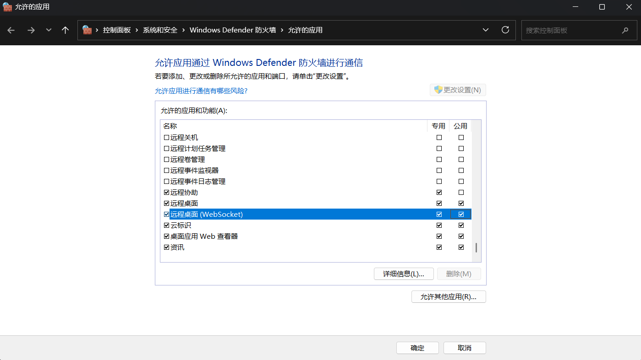
Task: Click the Back navigation arrow
Action: tap(11, 30)
